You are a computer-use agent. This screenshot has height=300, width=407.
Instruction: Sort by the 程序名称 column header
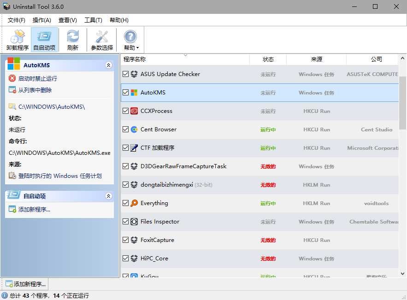(185, 59)
